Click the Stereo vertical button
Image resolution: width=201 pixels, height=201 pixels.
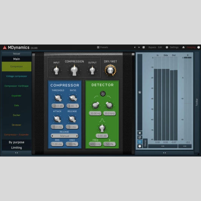145,143
